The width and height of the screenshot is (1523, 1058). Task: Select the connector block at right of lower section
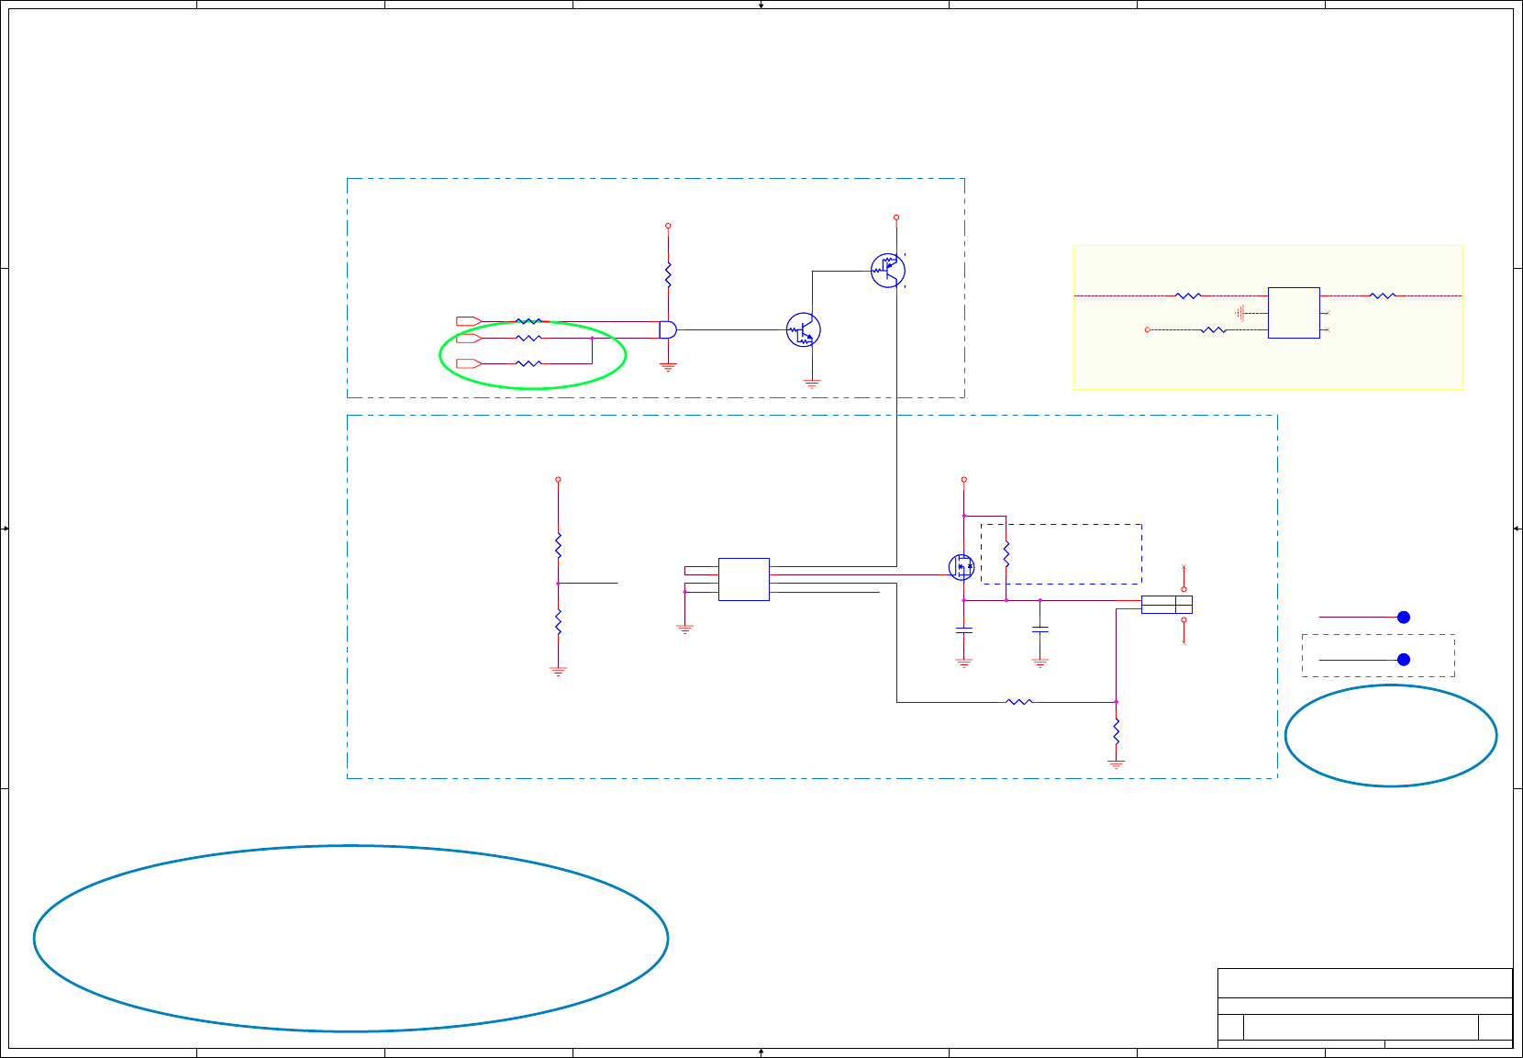(x=1167, y=605)
